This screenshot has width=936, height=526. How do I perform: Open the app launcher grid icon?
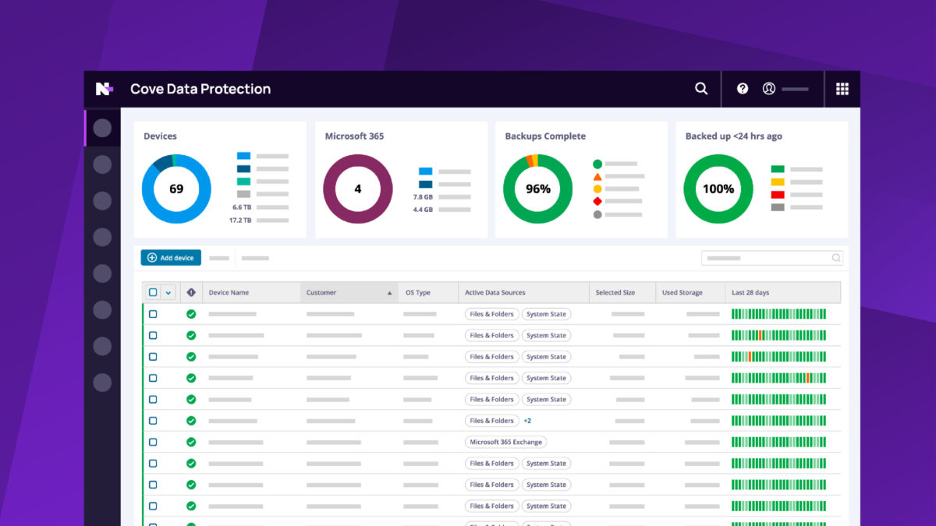click(842, 88)
